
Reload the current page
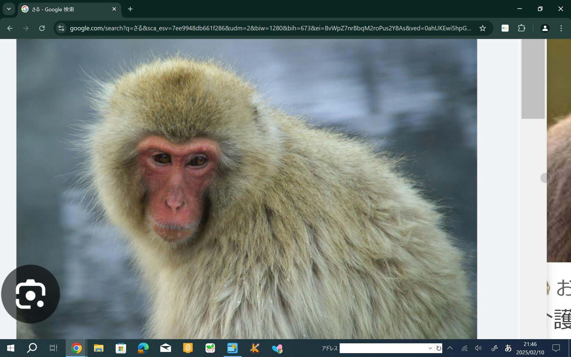tap(42, 28)
